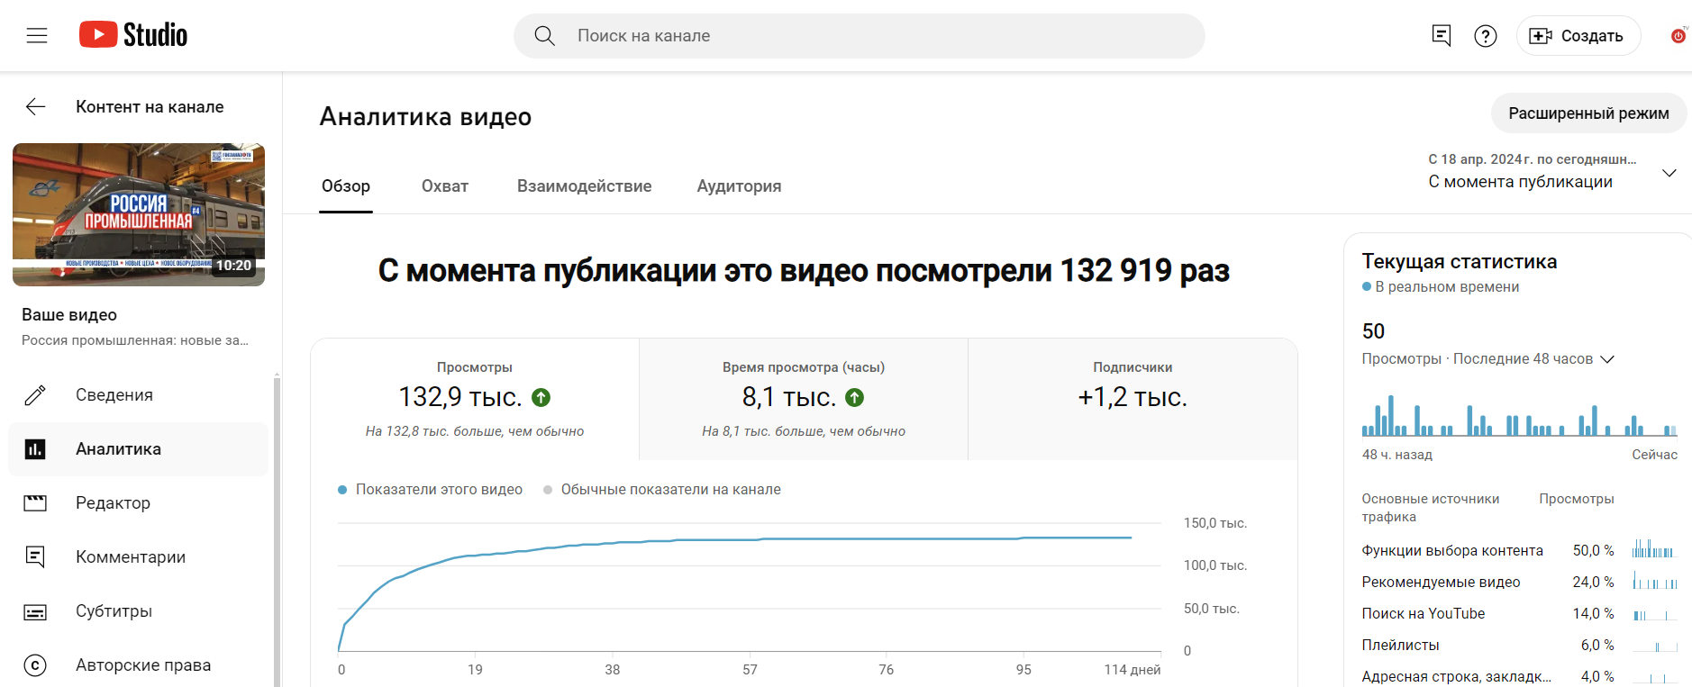Screen dimensions: 1692x687
Task: Select the Время просмотра (часы) metric card
Action: (804, 399)
